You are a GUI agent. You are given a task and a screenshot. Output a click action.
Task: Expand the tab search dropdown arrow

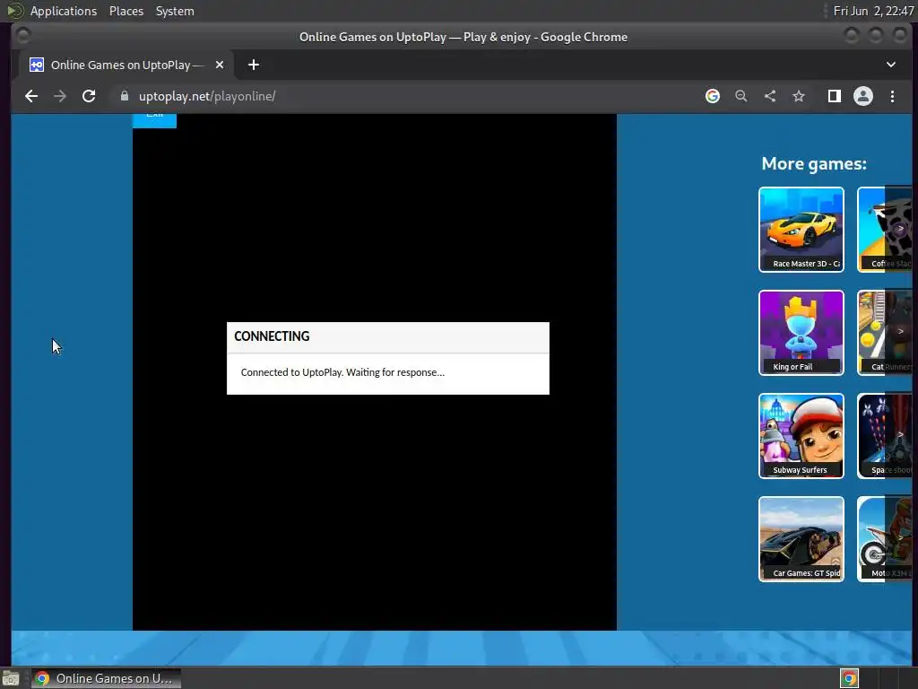point(891,65)
